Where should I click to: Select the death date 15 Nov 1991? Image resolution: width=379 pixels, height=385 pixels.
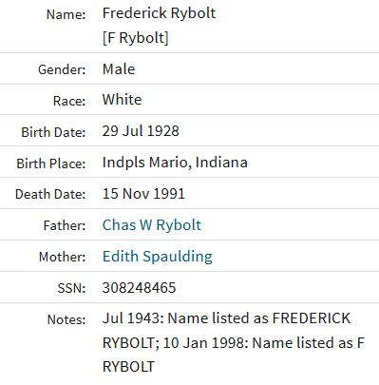143,194
